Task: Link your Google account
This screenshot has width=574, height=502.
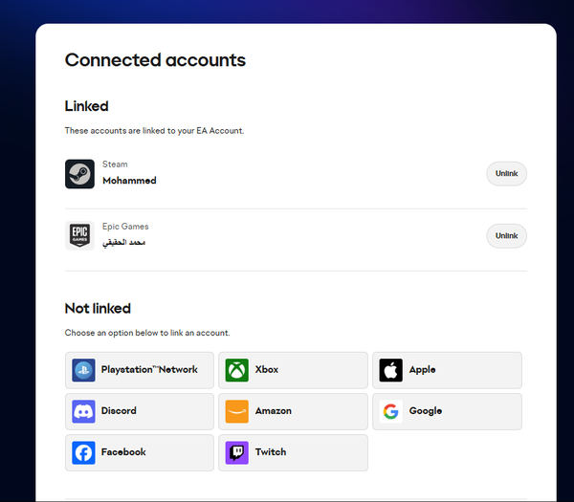Action: [x=448, y=411]
